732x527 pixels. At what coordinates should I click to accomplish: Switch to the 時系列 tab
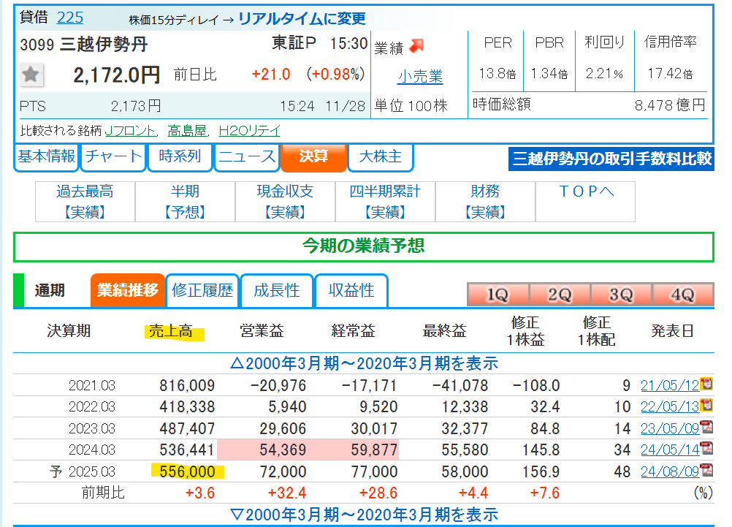coord(180,157)
